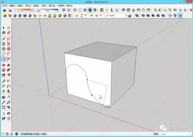
Task: Open the 扩展程序 menu
Action: (x=61, y=6)
